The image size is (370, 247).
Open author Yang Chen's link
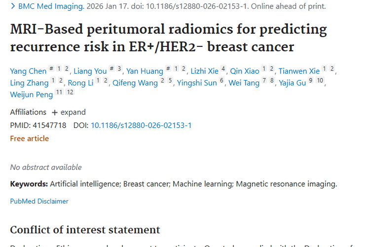pos(28,71)
